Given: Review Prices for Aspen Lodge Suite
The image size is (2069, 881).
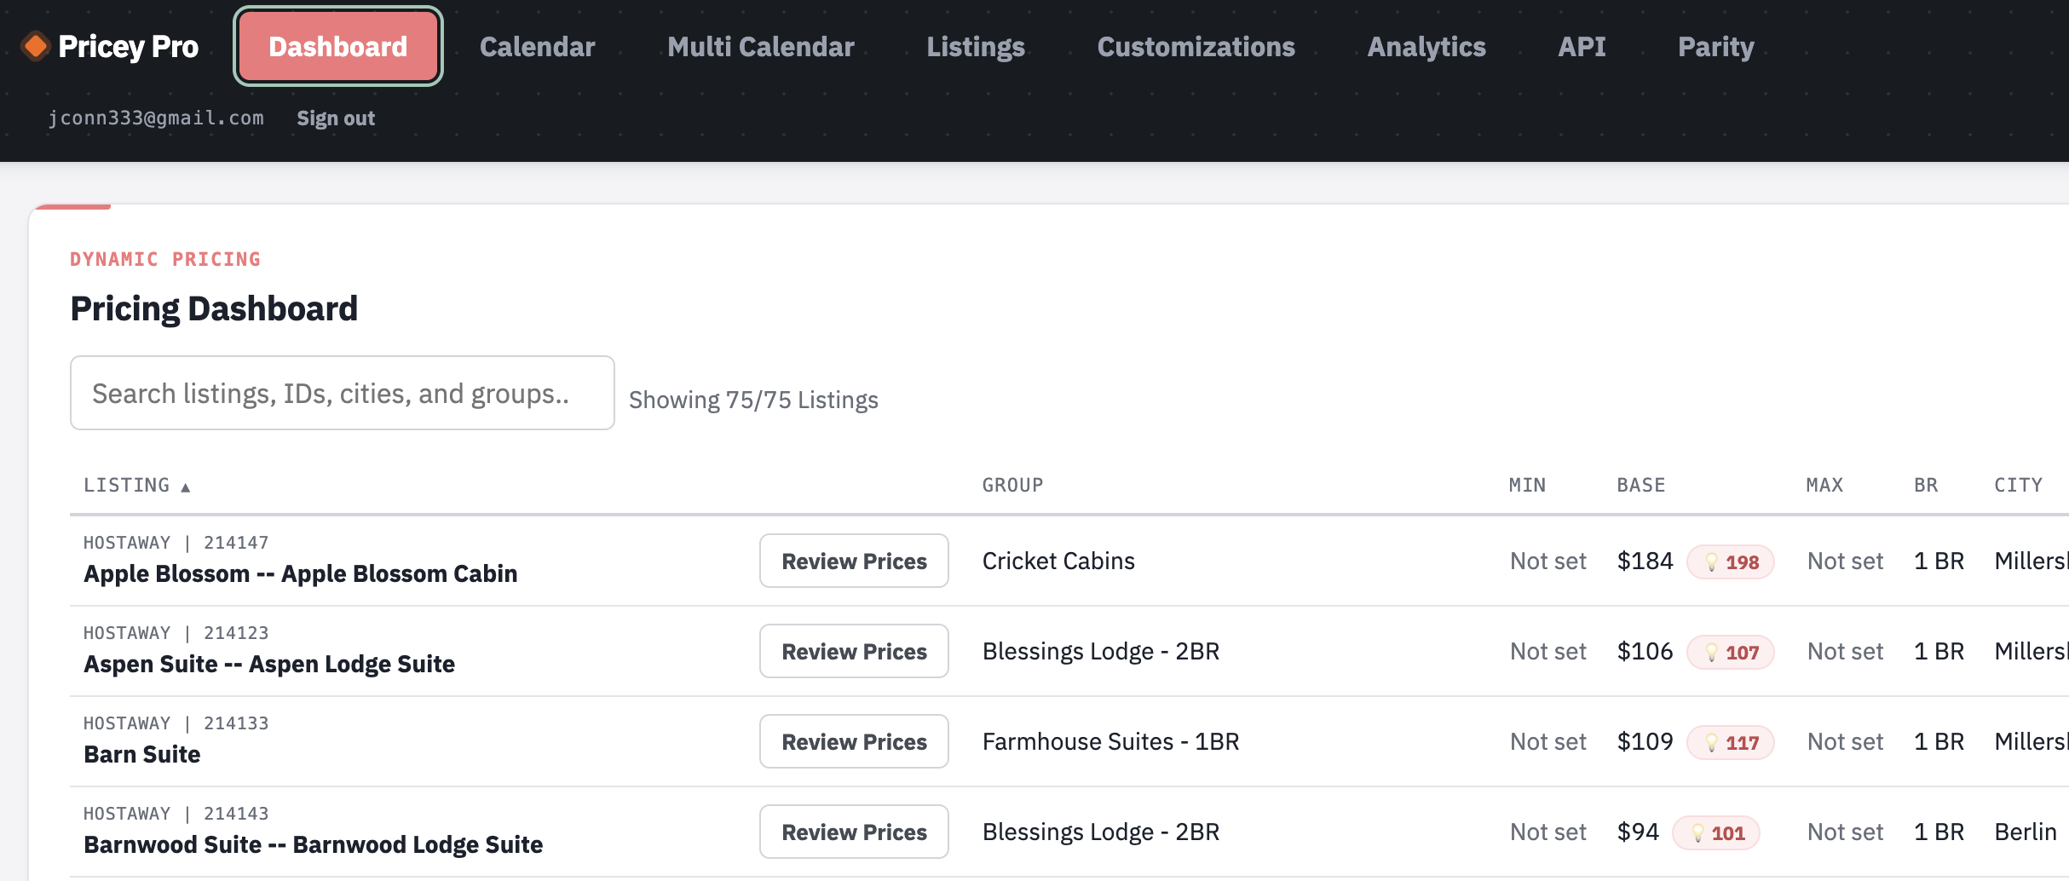Looking at the screenshot, I should pyautogui.click(x=854, y=651).
